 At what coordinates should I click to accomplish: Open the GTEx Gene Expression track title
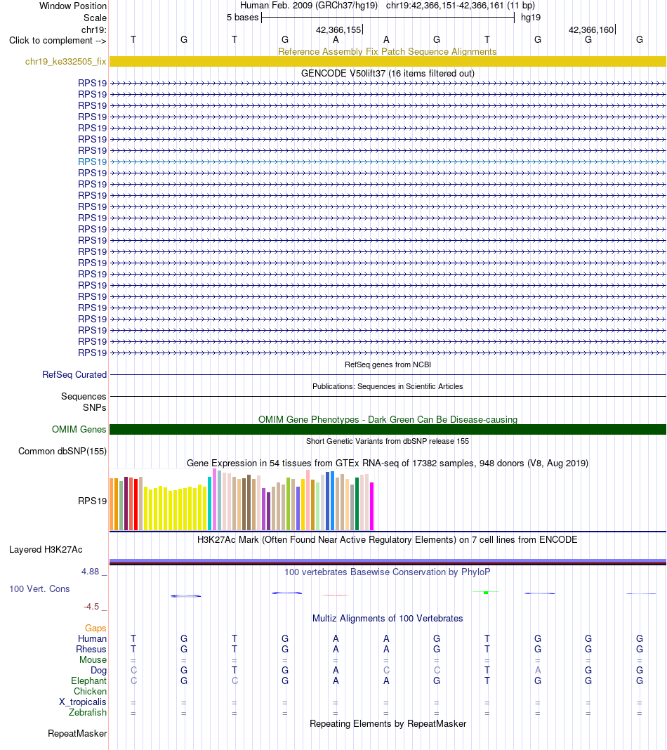pos(388,463)
